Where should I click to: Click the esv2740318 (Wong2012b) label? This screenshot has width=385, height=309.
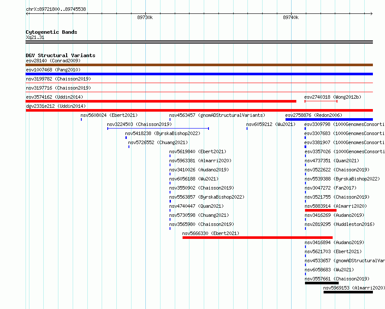(x=333, y=97)
